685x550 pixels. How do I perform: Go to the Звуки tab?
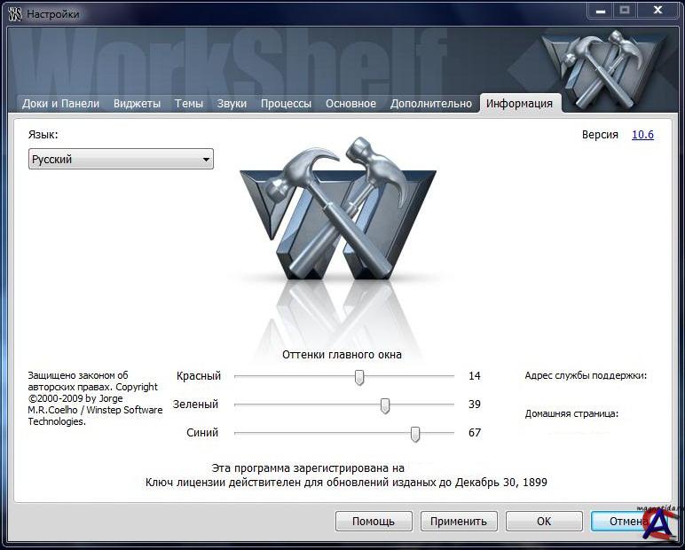232,104
